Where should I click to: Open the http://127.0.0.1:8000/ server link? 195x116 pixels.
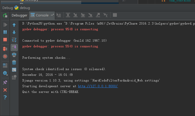click(98, 86)
